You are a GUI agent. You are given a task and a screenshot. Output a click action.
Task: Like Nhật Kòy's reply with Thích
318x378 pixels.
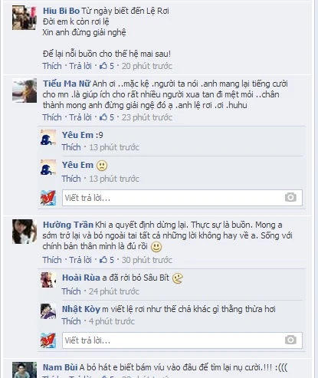71,321
